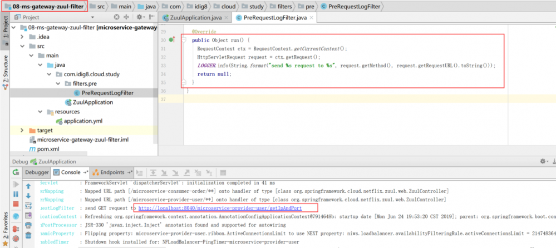Open the Endpoints tab in debug panel

[111, 172]
